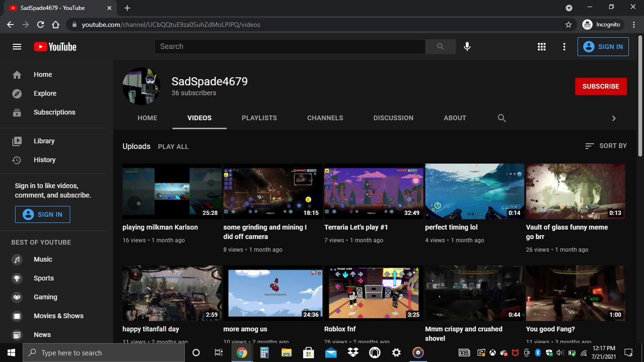Open the YouTube hamburger guide menu
The image size is (644, 362).
click(17, 47)
